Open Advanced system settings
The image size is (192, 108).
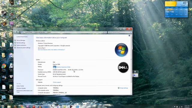(x=23, y=48)
